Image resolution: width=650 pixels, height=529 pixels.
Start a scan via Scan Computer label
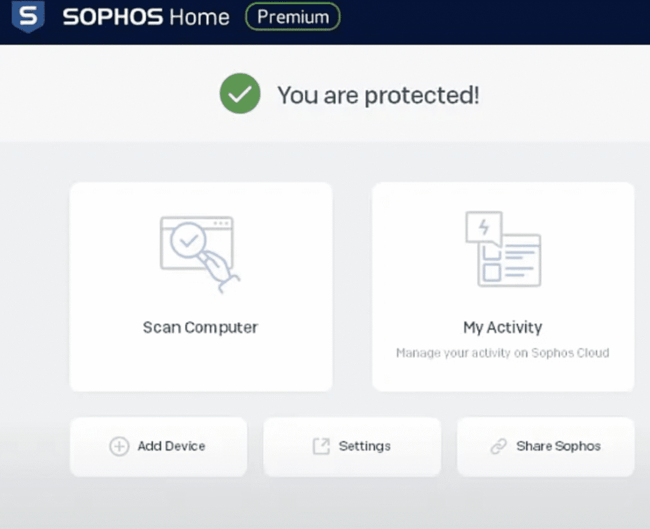(201, 328)
